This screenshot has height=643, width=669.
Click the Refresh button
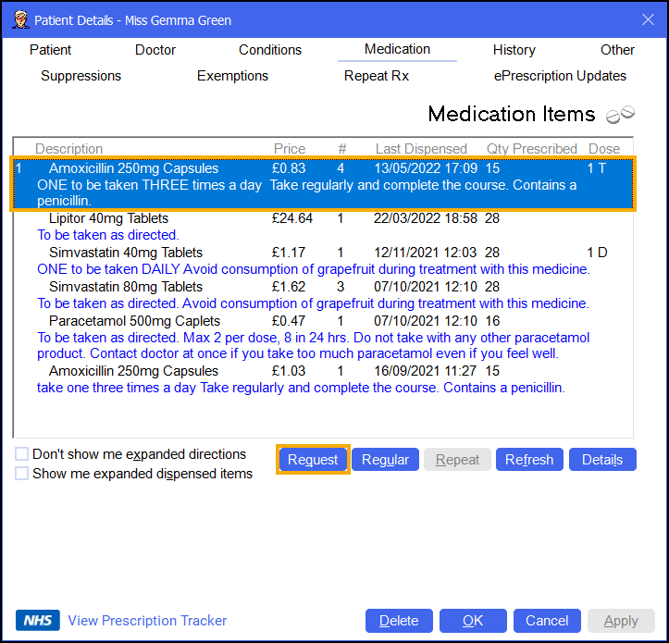529,460
